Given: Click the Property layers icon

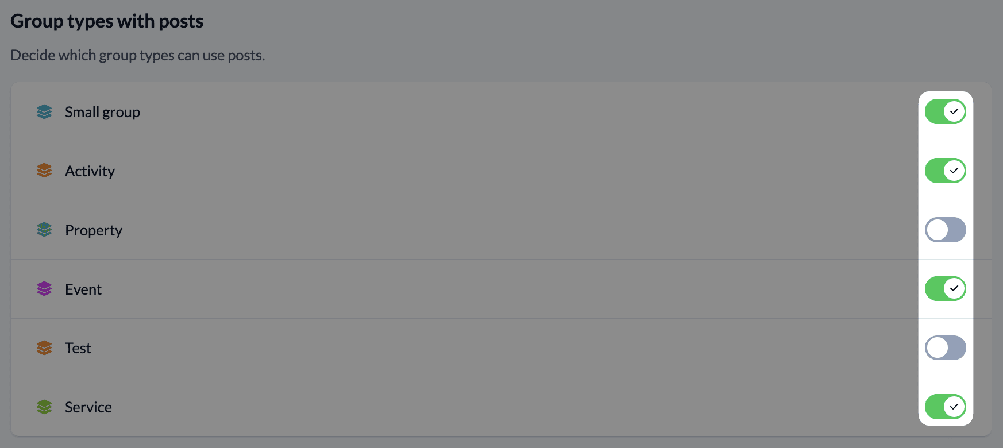Looking at the screenshot, I should pos(44,230).
